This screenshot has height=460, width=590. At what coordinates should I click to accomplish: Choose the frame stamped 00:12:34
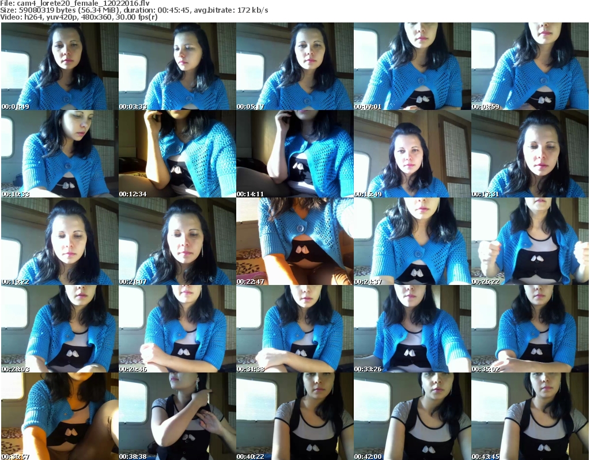177,154
